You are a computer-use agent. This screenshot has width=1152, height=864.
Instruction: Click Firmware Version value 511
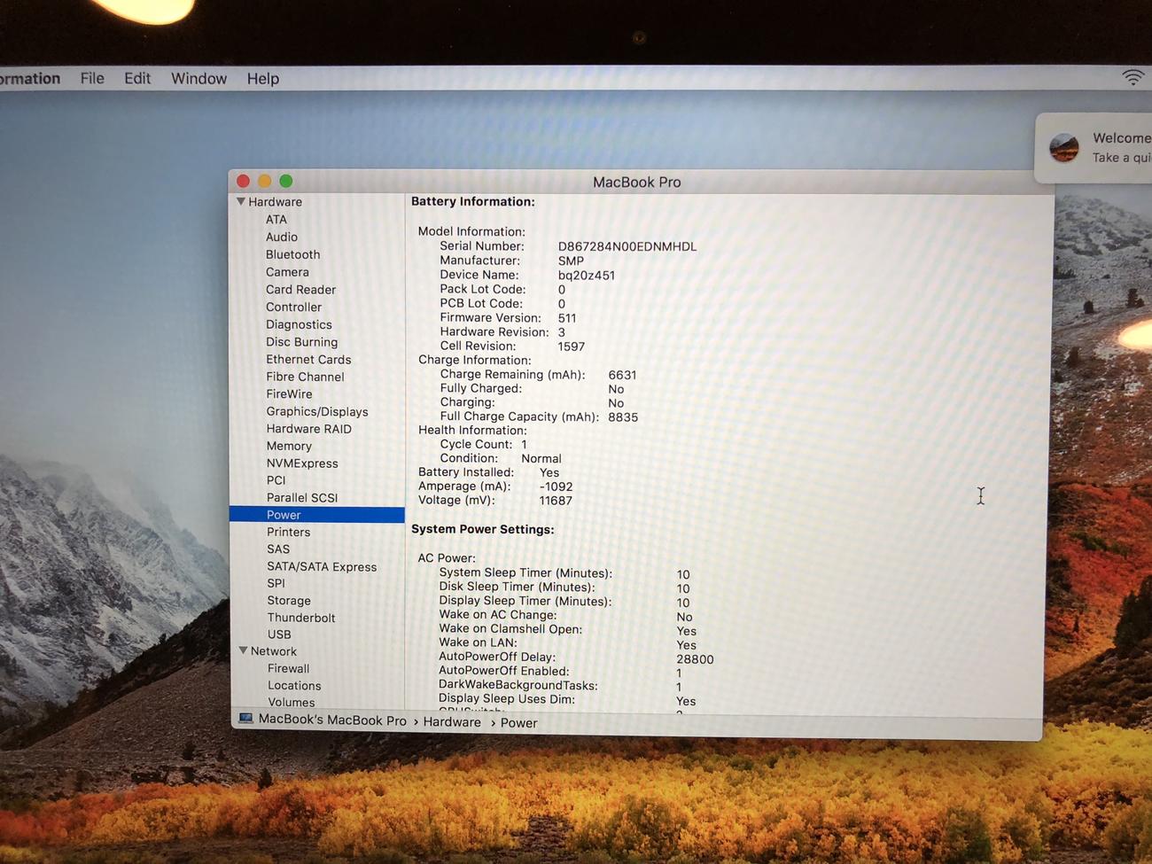coord(567,318)
